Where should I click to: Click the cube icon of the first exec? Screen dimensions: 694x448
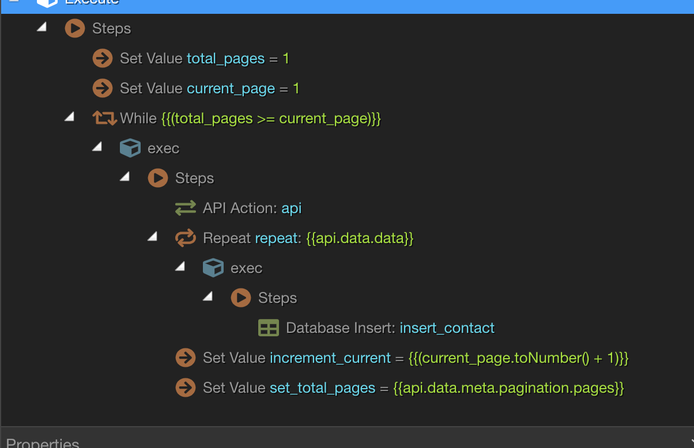(x=130, y=148)
